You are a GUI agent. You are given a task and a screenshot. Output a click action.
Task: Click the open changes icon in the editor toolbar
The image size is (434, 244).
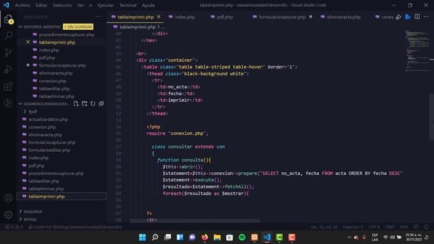[x=399, y=17]
